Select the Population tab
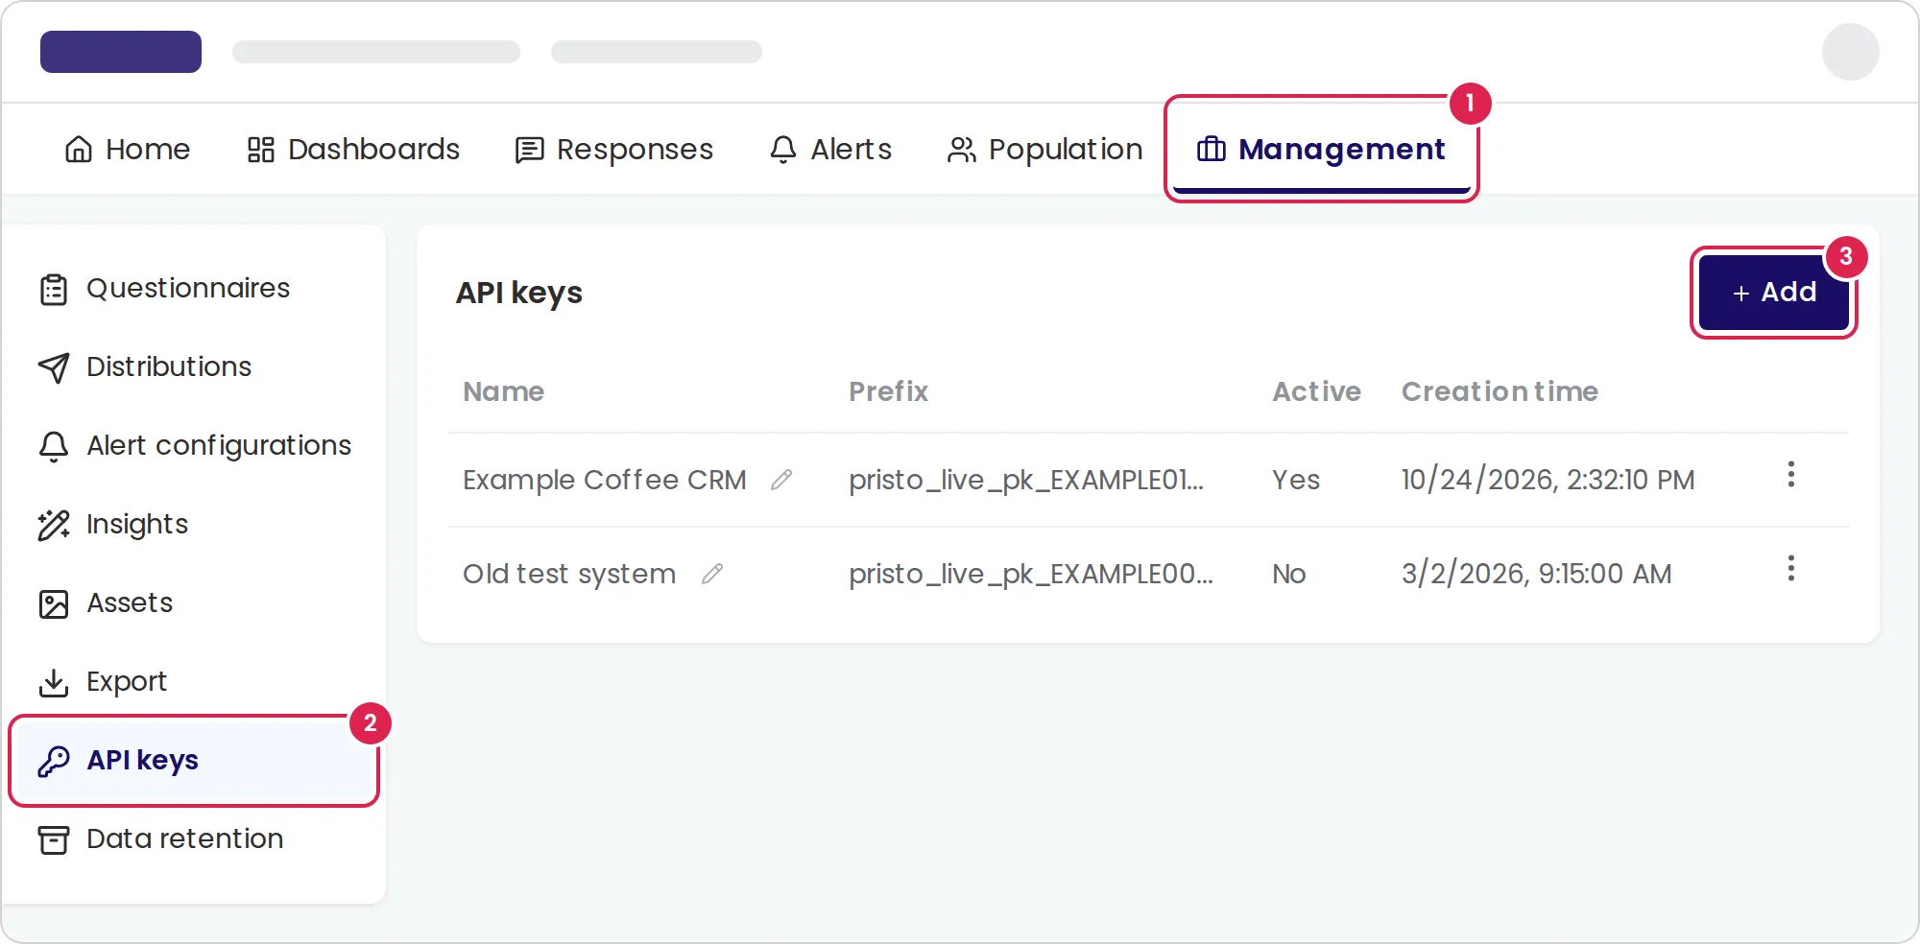Viewport: 1920px width, 944px height. pos(1044,150)
